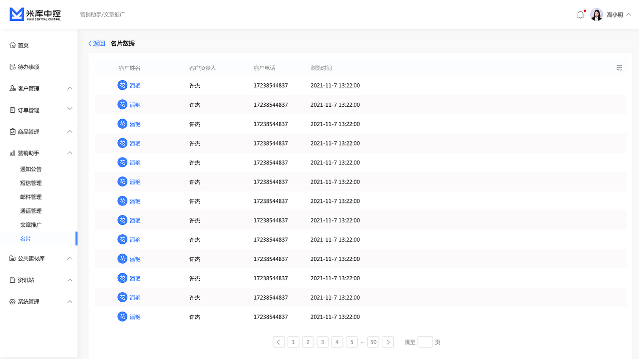
Task: Click the 客户姓名 column header
Action: [x=130, y=68]
